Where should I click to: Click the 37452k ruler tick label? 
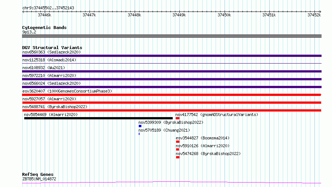click(x=314, y=15)
